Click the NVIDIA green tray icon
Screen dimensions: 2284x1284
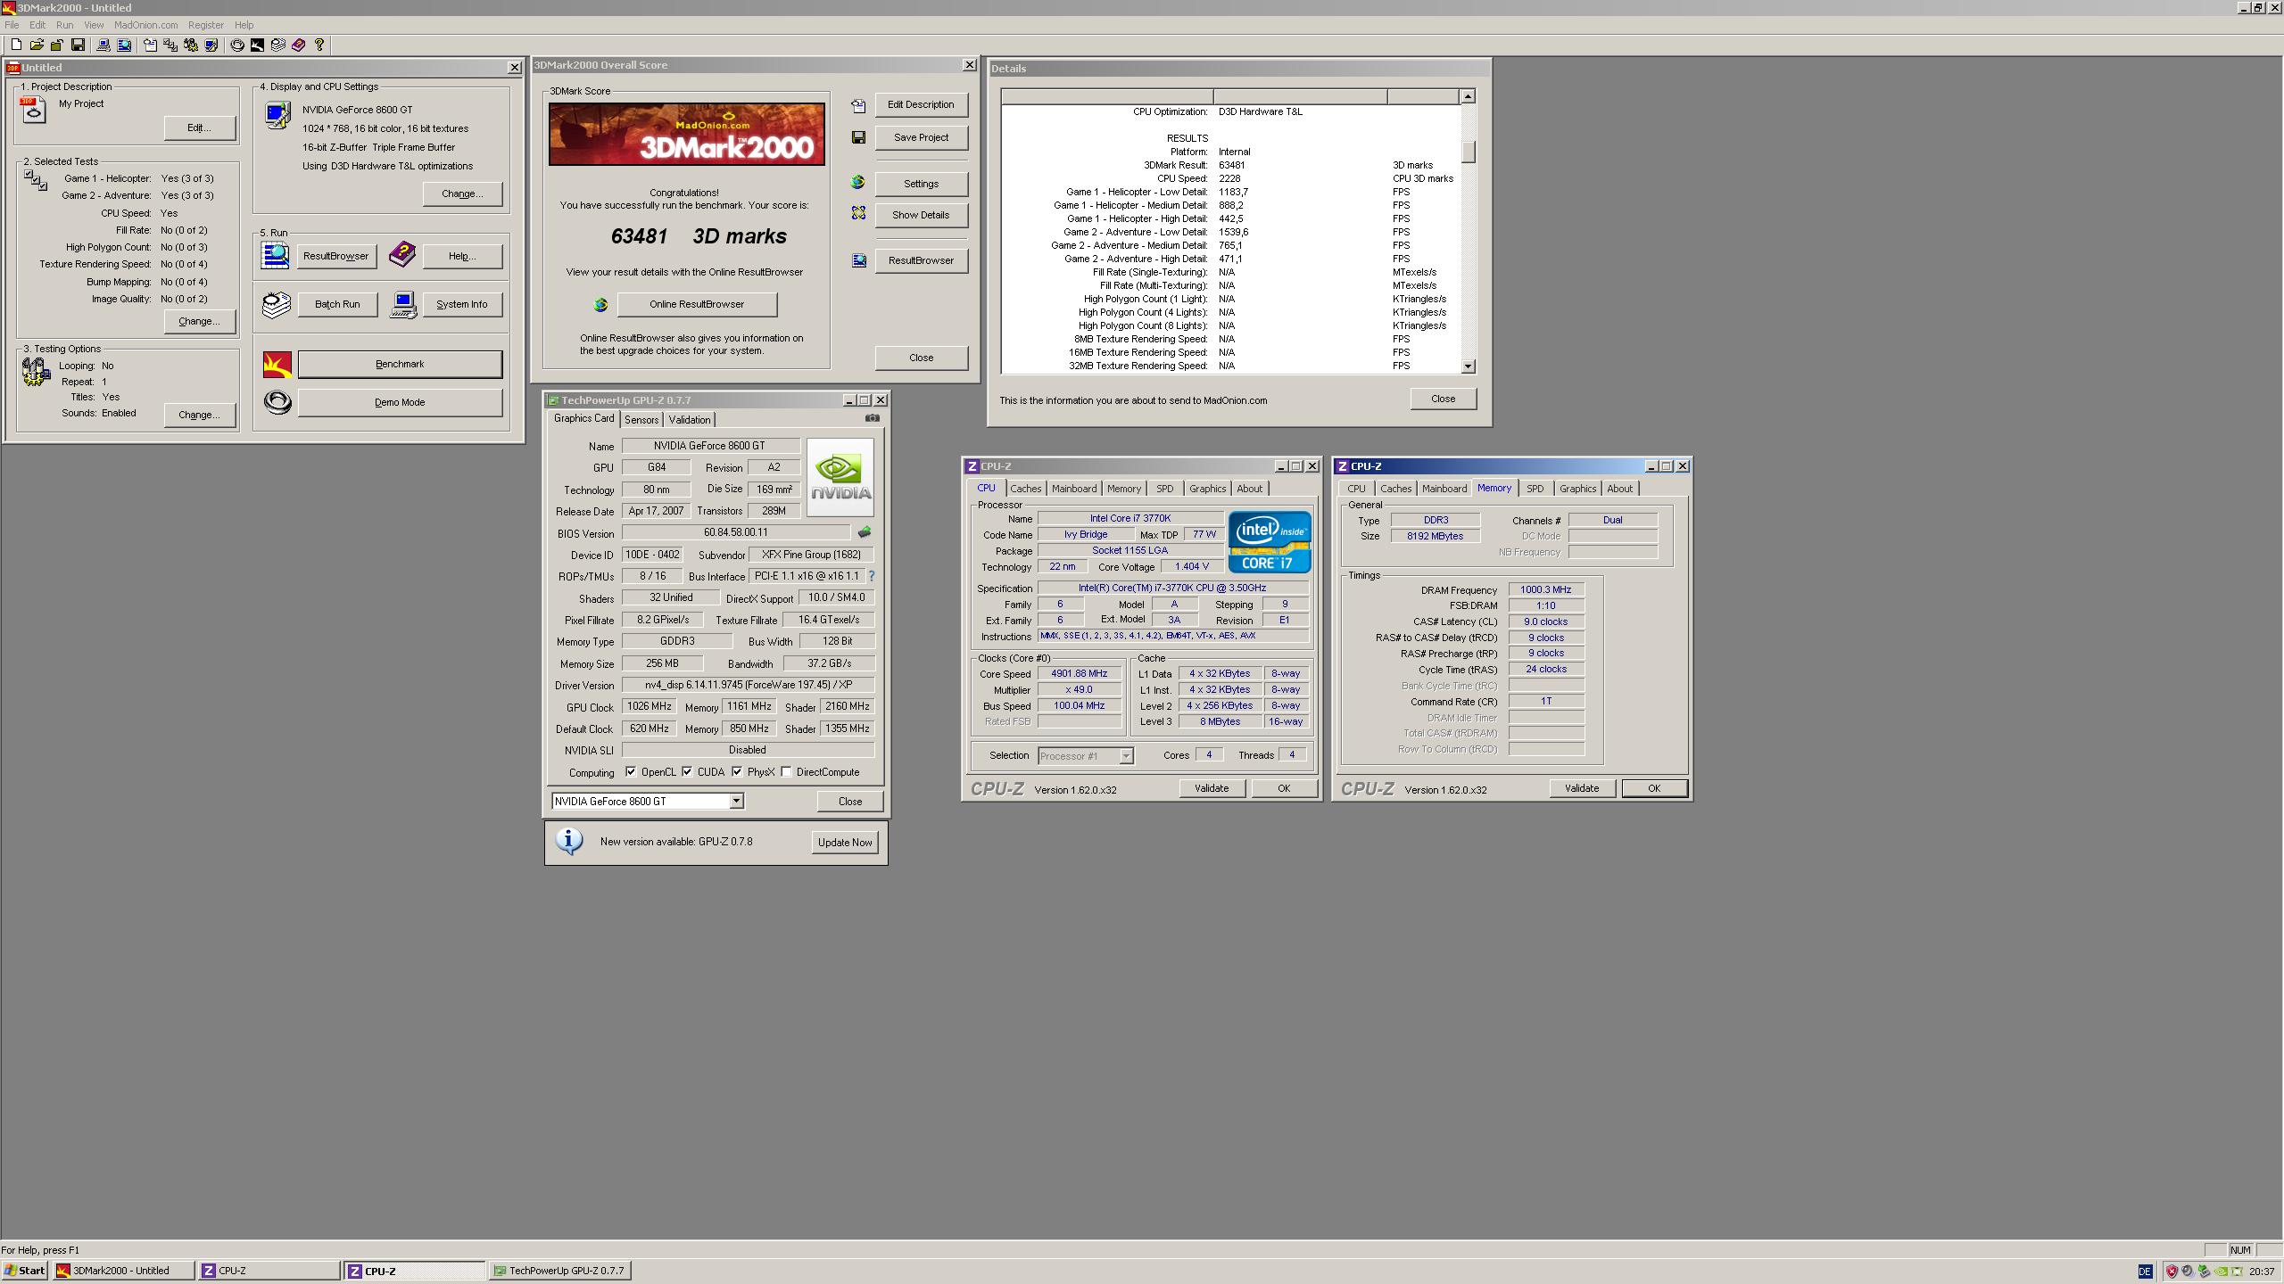2220,1272
